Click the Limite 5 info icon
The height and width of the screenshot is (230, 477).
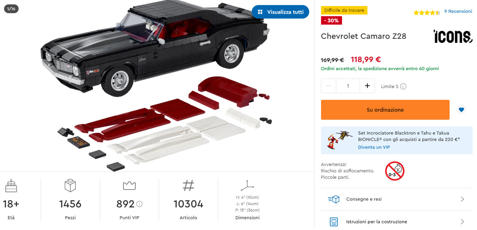click(x=403, y=86)
